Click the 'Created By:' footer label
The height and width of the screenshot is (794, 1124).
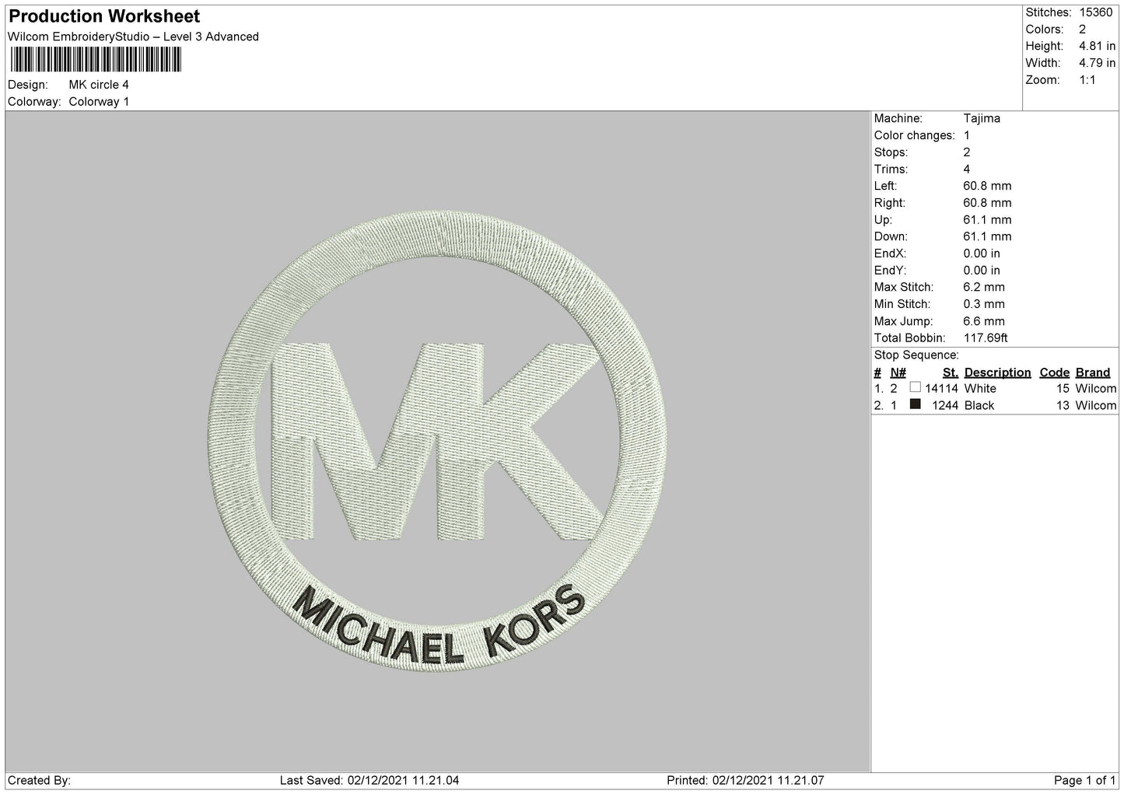point(39,780)
